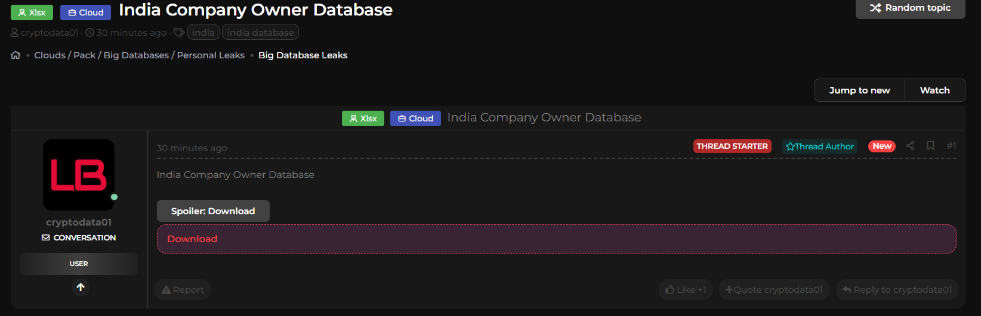Expand the Spoiler: Download section
Viewport: 981px width, 316px height.
click(x=213, y=211)
